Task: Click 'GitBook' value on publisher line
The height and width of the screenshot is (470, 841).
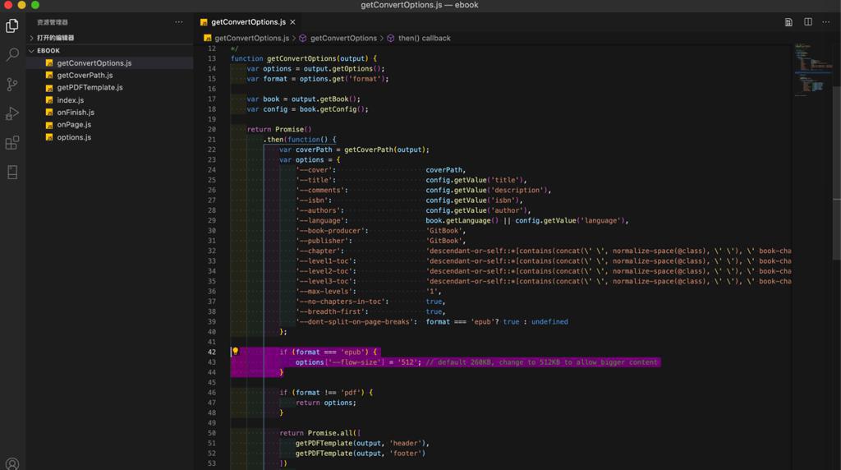Action: click(x=443, y=241)
